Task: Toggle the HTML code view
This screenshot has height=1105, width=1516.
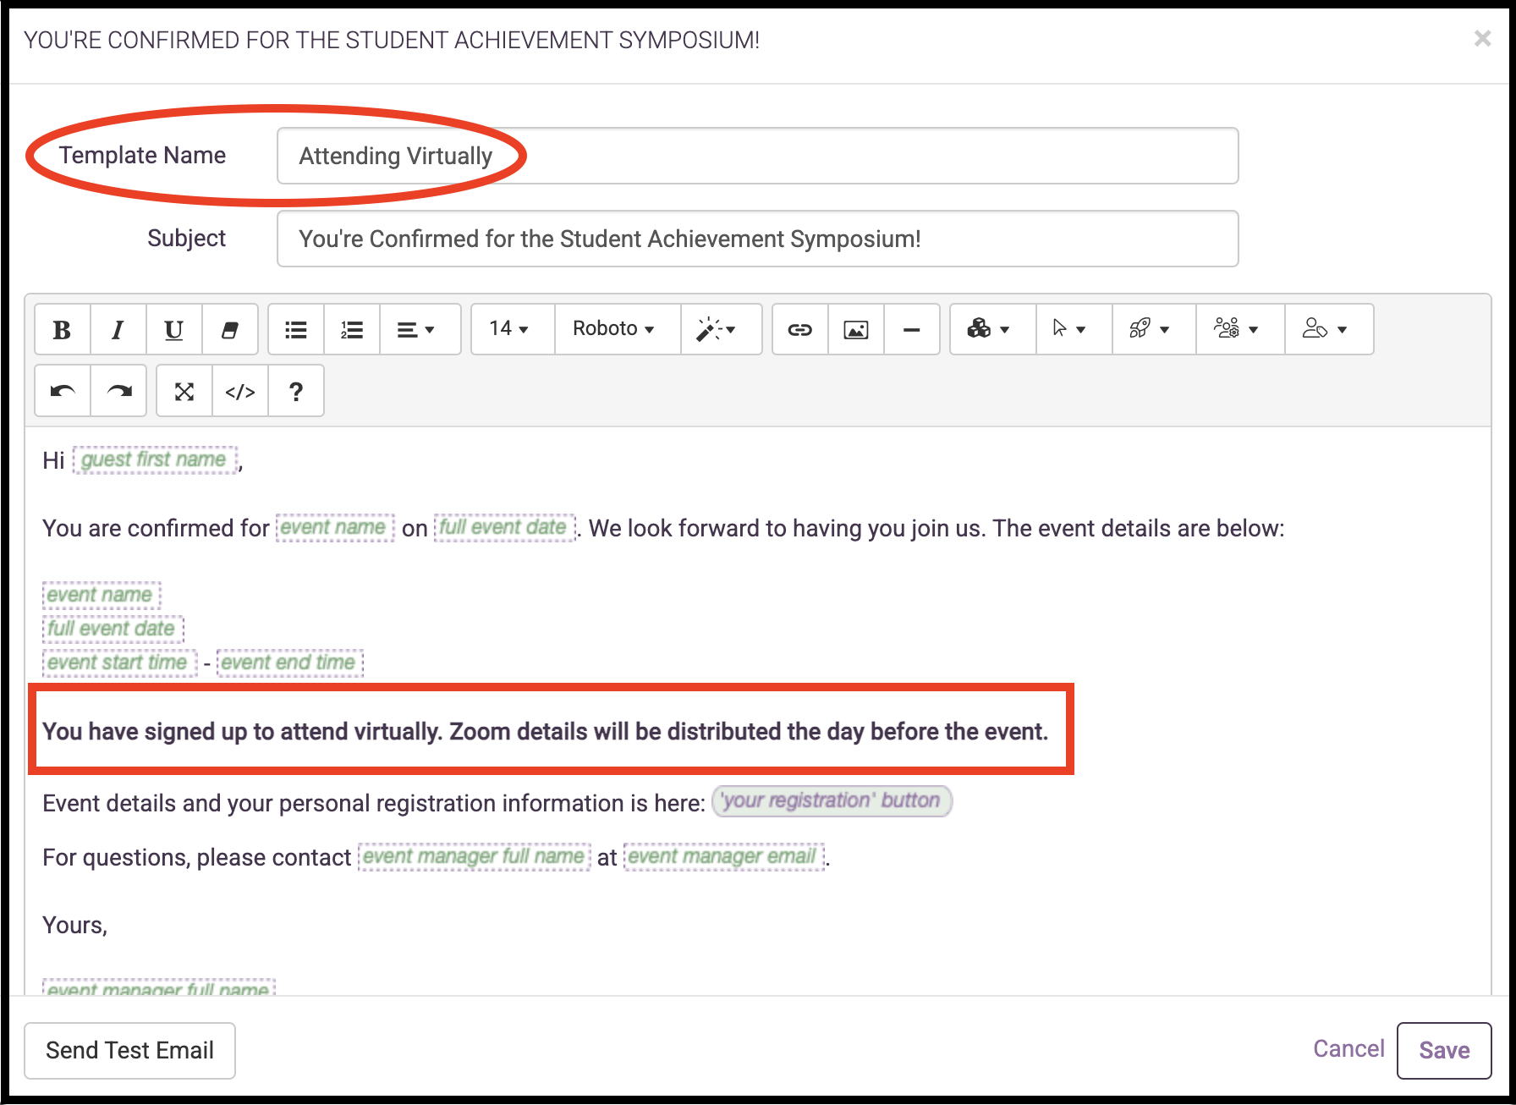Action: tap(240, 391)
